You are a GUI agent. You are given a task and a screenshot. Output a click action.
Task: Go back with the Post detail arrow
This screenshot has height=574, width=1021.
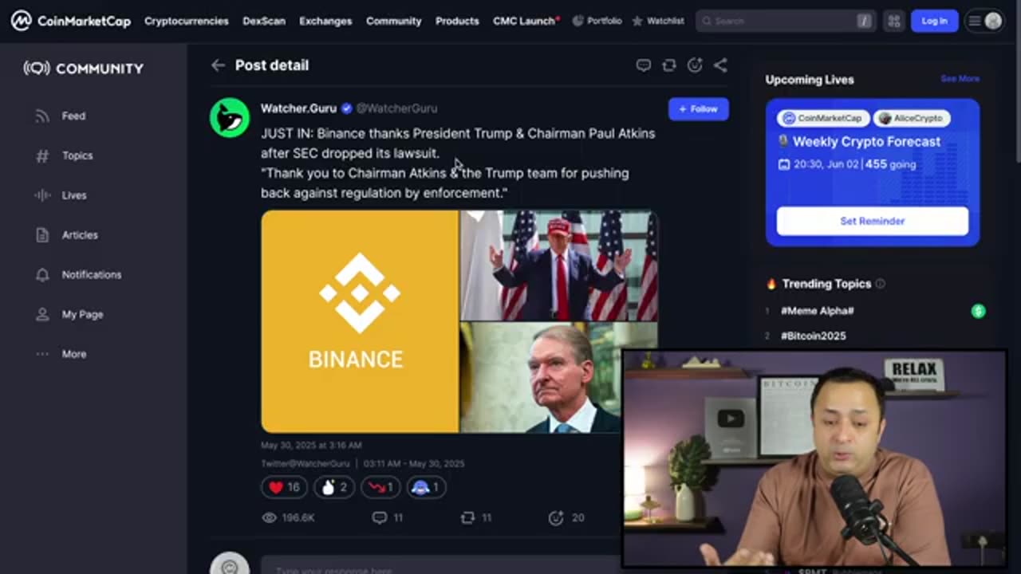[x=218, y=65]
